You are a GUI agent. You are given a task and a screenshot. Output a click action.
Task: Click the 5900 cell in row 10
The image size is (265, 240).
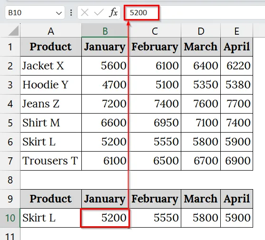coord(236,218)
